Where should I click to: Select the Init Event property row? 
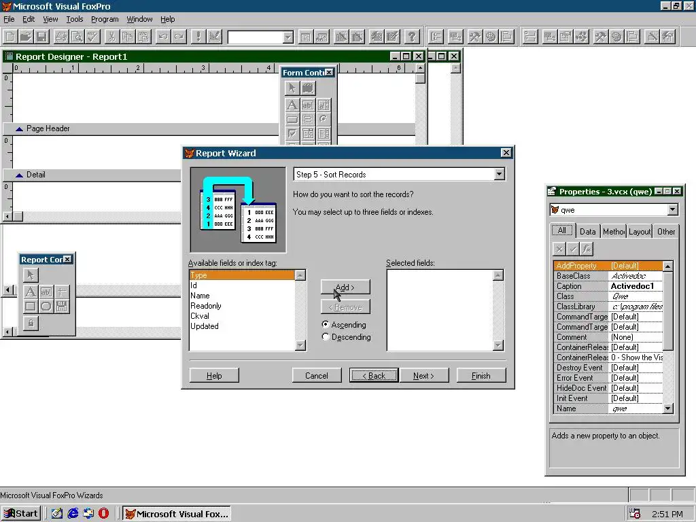click(608, 398)
